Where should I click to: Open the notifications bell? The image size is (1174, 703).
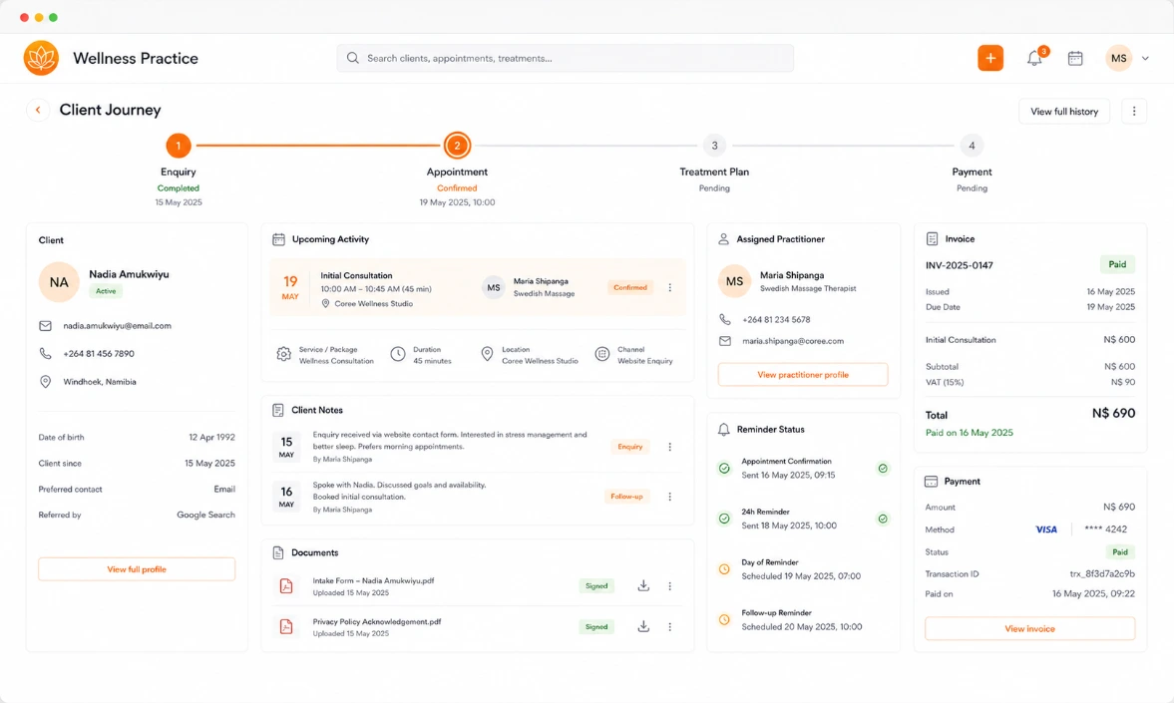tap(1034, 58)
